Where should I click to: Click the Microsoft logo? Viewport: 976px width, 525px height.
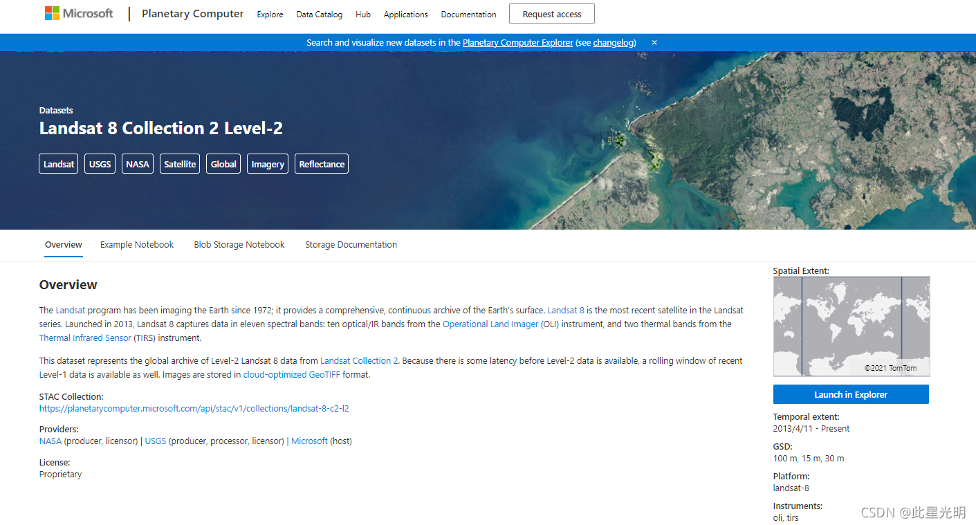(x=79, y=13)
